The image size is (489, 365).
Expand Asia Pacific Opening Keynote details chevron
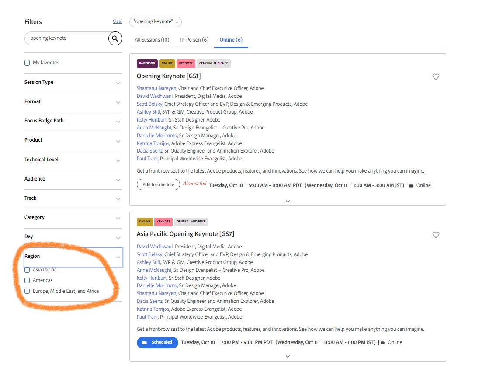(x=288, y=356)
